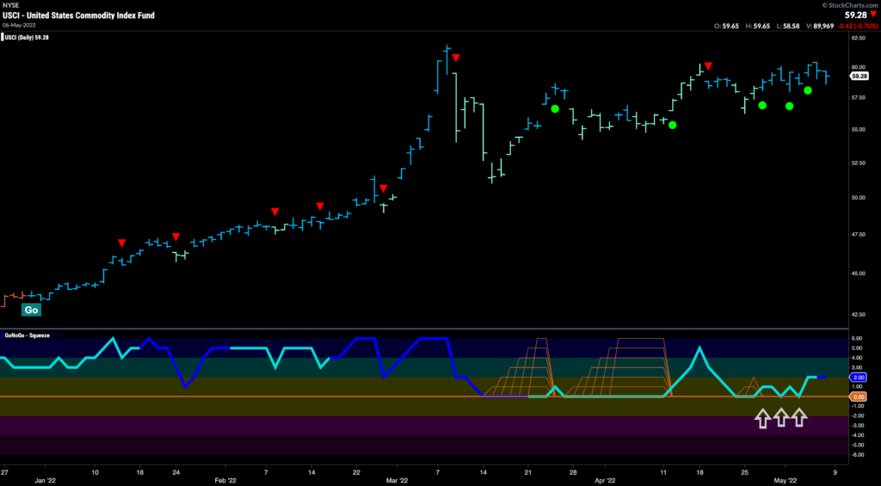Click the 59.28 price tag on price axis
This screenshot has width=881, height=486.
[859, 76]
